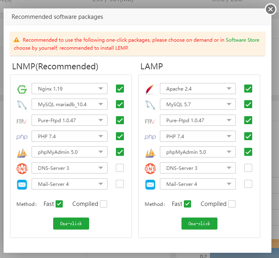Click the DNS globe icon in LAMP
Image resolution: width=279 pixels, height=258 pixels.
coord(150,169)
